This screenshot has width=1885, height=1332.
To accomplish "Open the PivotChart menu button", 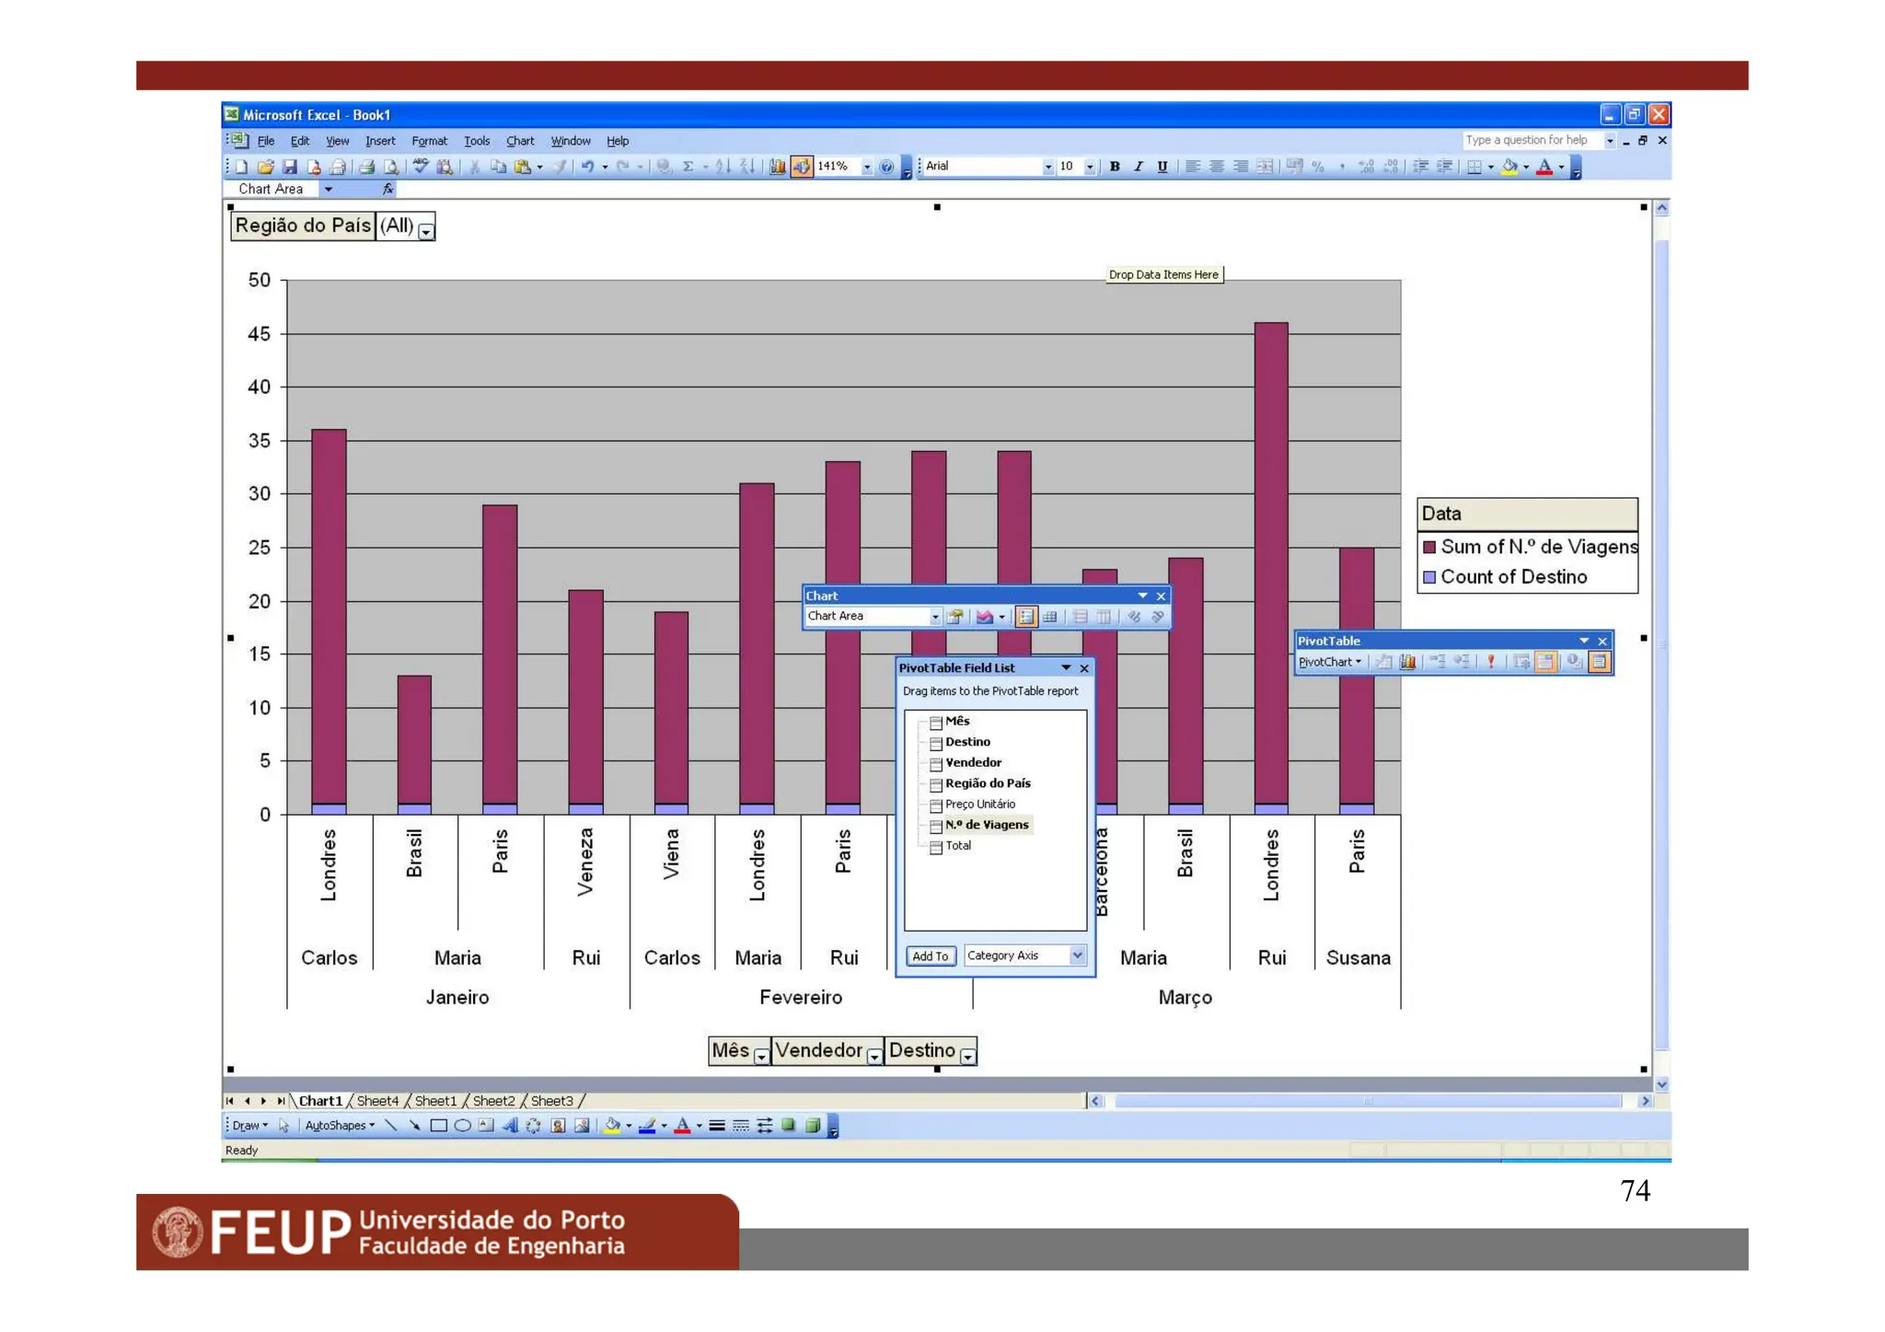I will 1329,662.
